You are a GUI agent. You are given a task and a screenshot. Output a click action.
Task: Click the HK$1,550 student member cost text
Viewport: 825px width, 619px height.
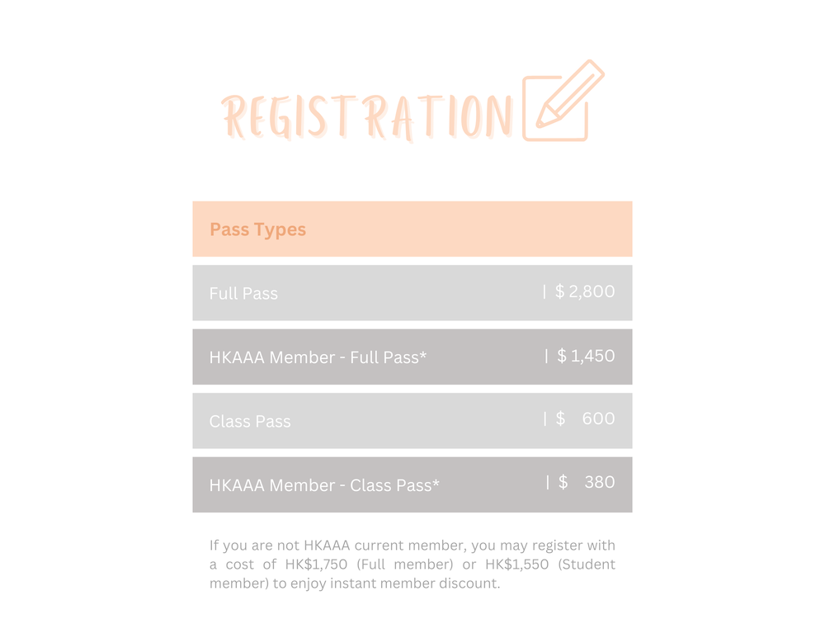click(x=516, y=565)
